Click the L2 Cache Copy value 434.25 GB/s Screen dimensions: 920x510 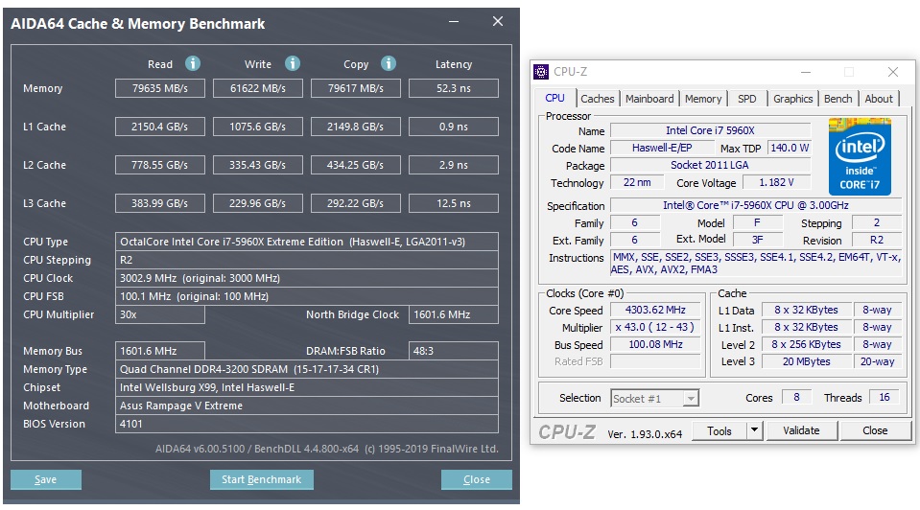(356, 165)
